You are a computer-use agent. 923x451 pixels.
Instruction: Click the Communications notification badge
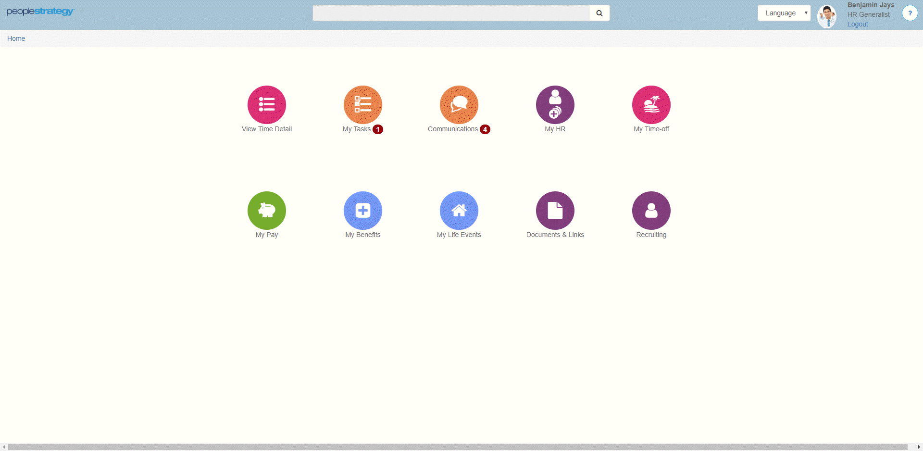[485, 129]
